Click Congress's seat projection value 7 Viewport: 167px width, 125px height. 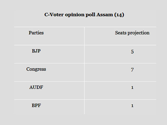pyautogui.click(x=132, y=69)
